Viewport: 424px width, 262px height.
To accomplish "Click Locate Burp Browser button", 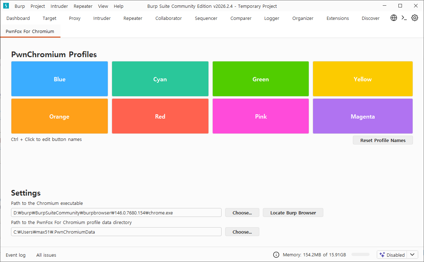I will (293, 213).
